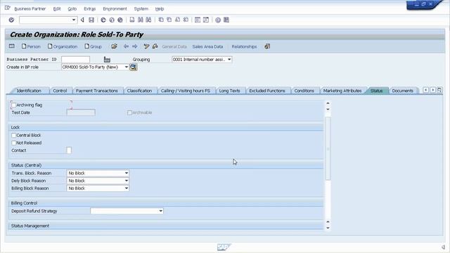
Task: Click the green Enter checkmark icon
Action: click(11, 20)
